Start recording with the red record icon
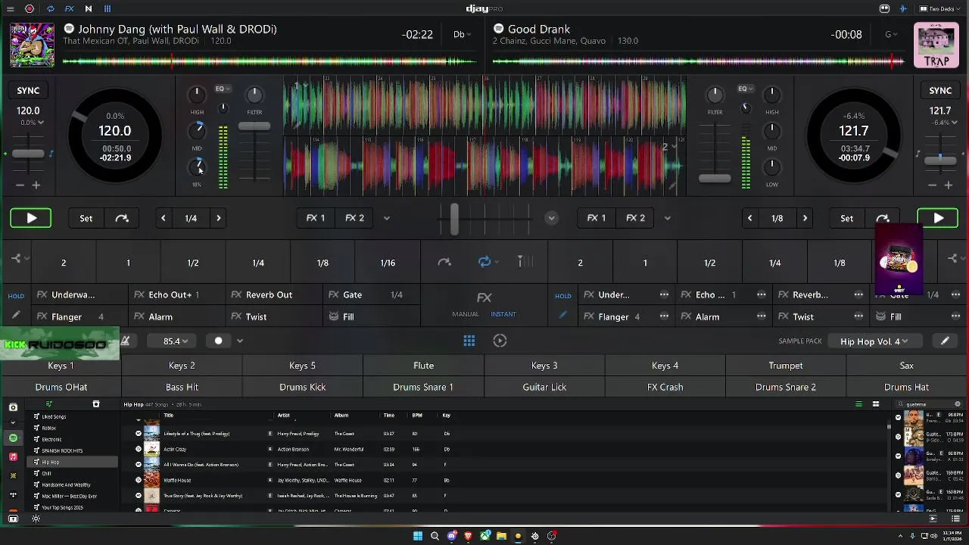This screenshot has width=969, height=545. [x=30, y=9]
